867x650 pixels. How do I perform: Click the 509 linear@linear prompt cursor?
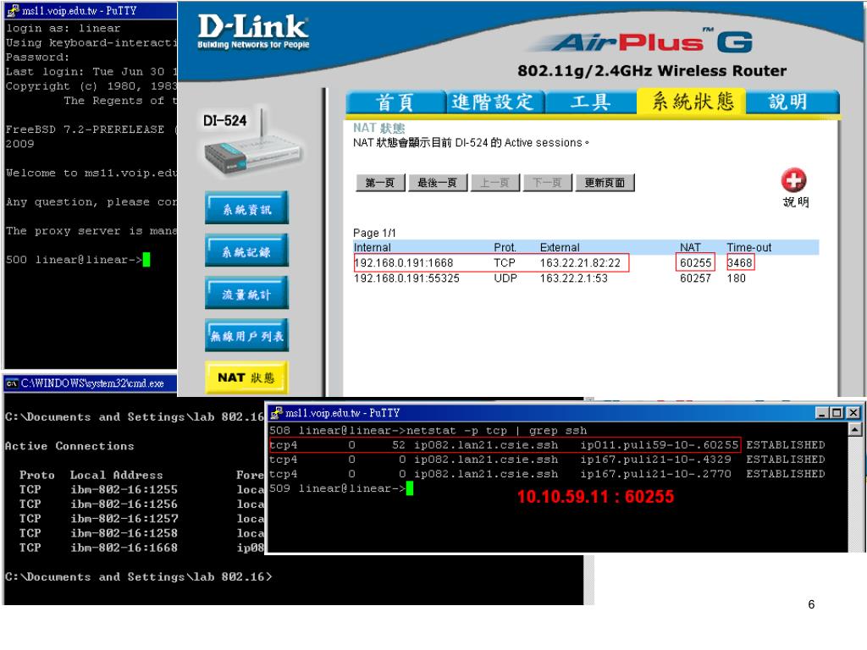tap(410, 488)
